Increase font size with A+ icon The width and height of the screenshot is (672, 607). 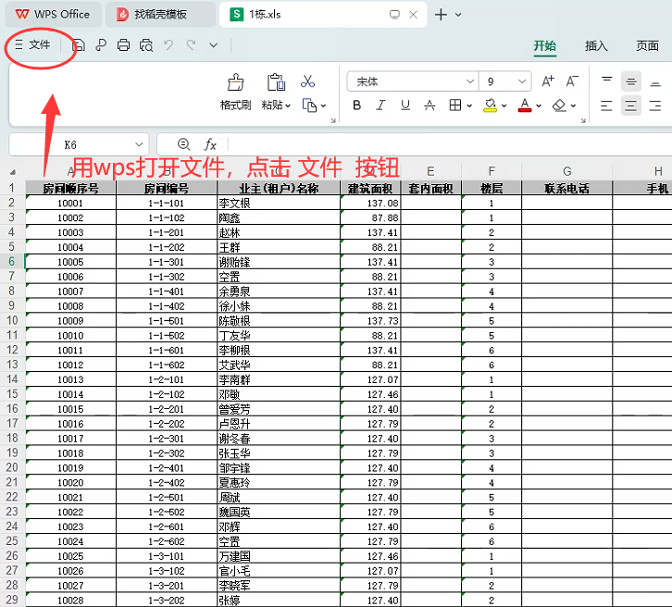pyautogui.click(x=548, y=81)
